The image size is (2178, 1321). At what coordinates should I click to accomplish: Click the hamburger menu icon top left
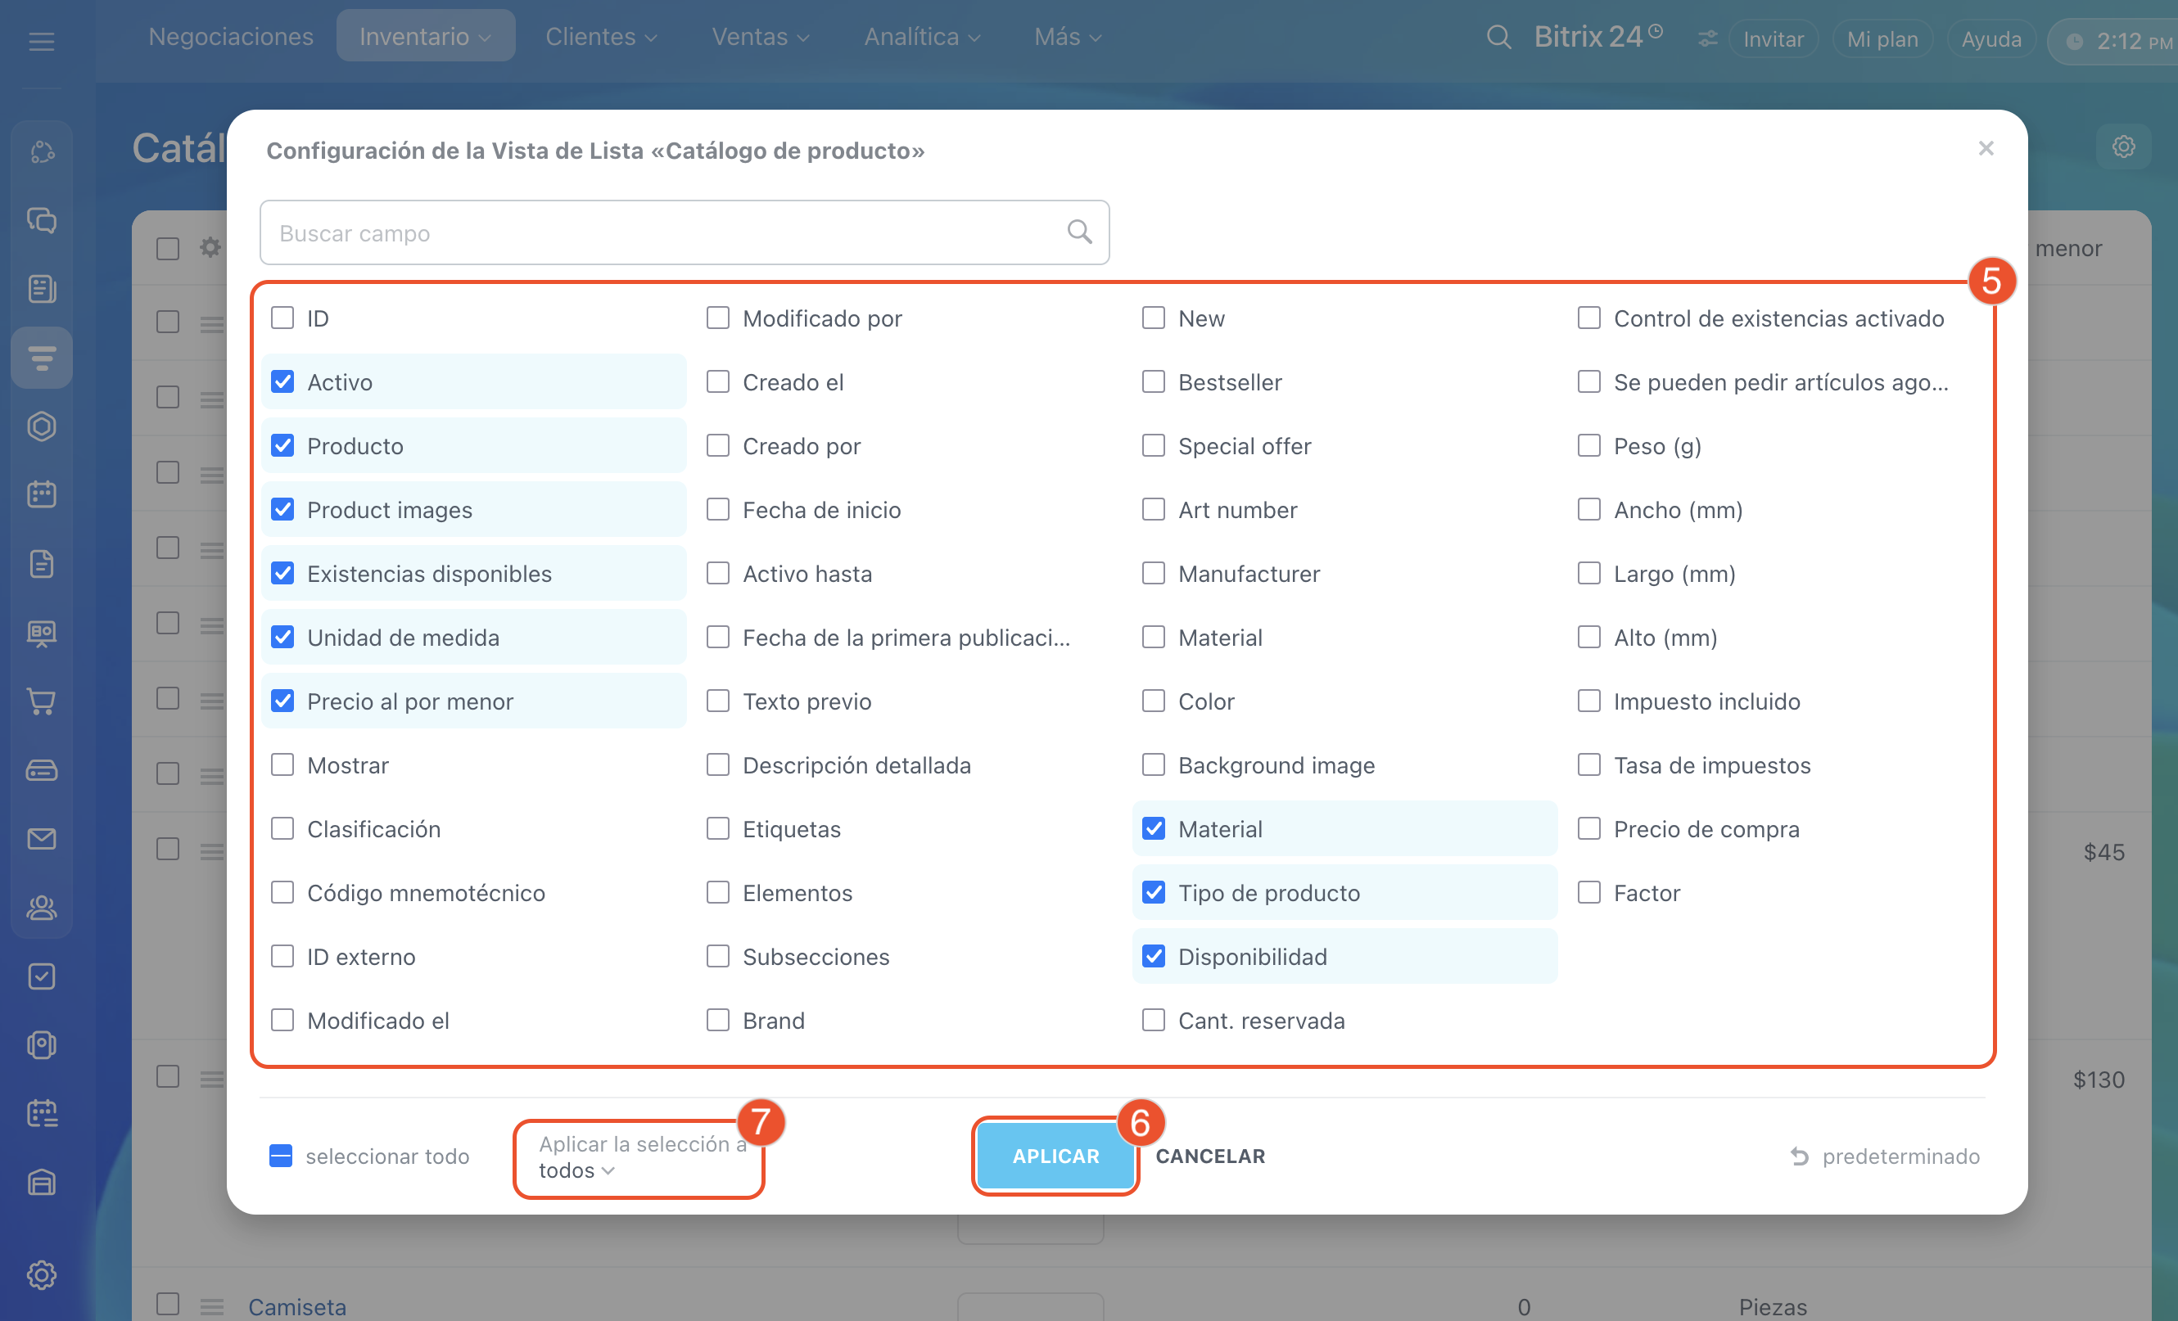(x=42, y=41)
